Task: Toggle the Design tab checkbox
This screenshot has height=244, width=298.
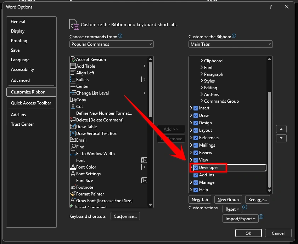Action: tap(196, 123)
